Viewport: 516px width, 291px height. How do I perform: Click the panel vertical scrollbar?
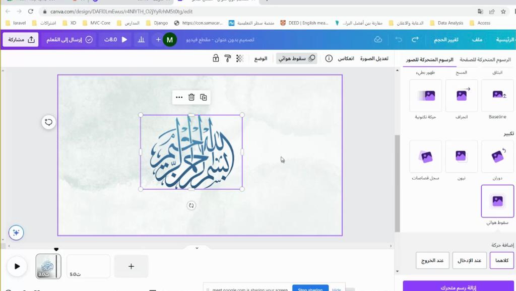pyautogui.click(x=397, y=183)
